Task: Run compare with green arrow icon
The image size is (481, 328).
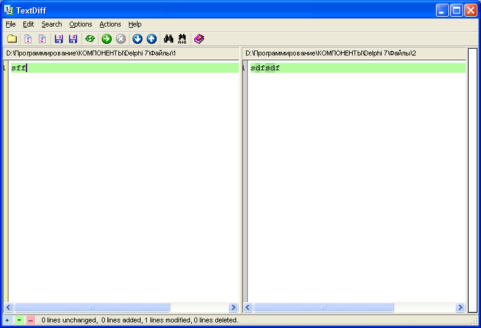Action: pos(107,39)
